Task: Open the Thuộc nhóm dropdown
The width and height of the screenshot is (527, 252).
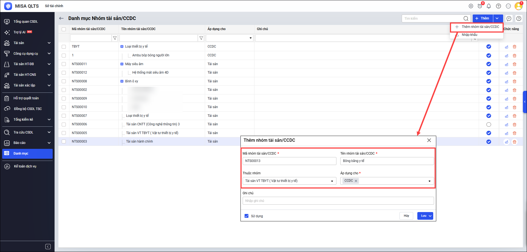Action: (332, 181)
